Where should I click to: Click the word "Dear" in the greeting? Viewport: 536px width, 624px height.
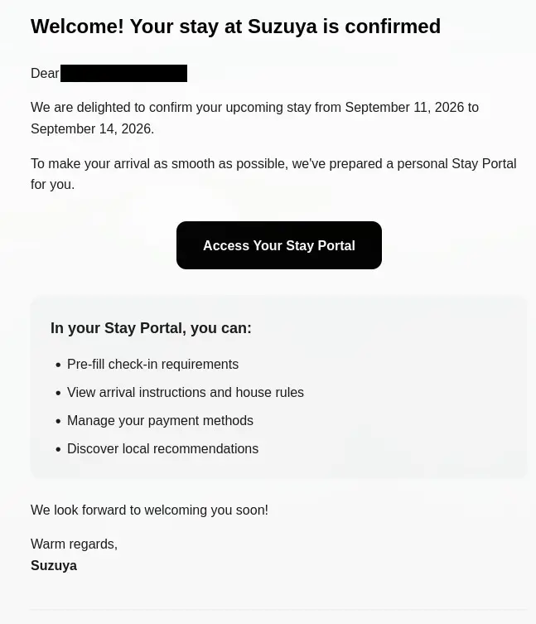[45, 74]
